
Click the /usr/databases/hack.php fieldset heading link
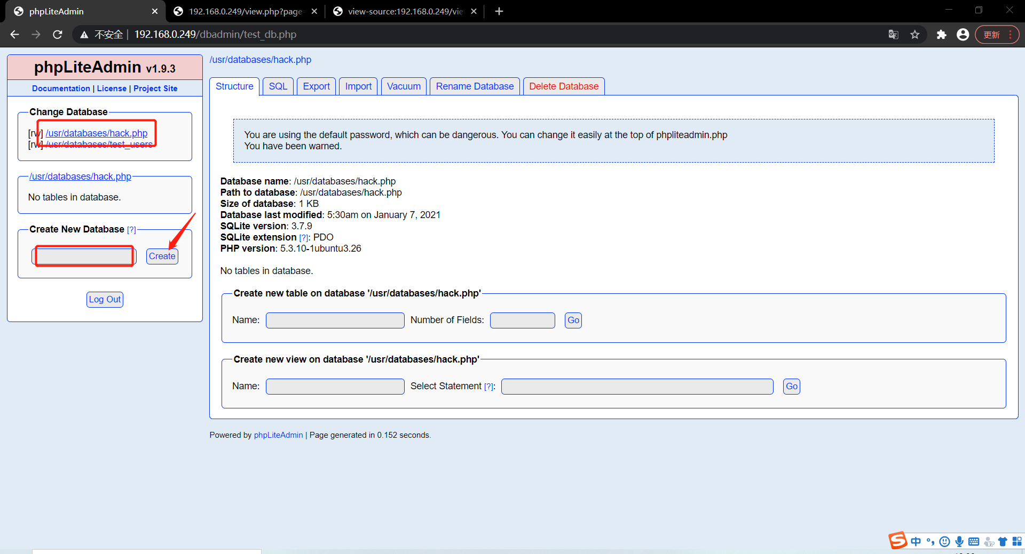click(80, 176)
